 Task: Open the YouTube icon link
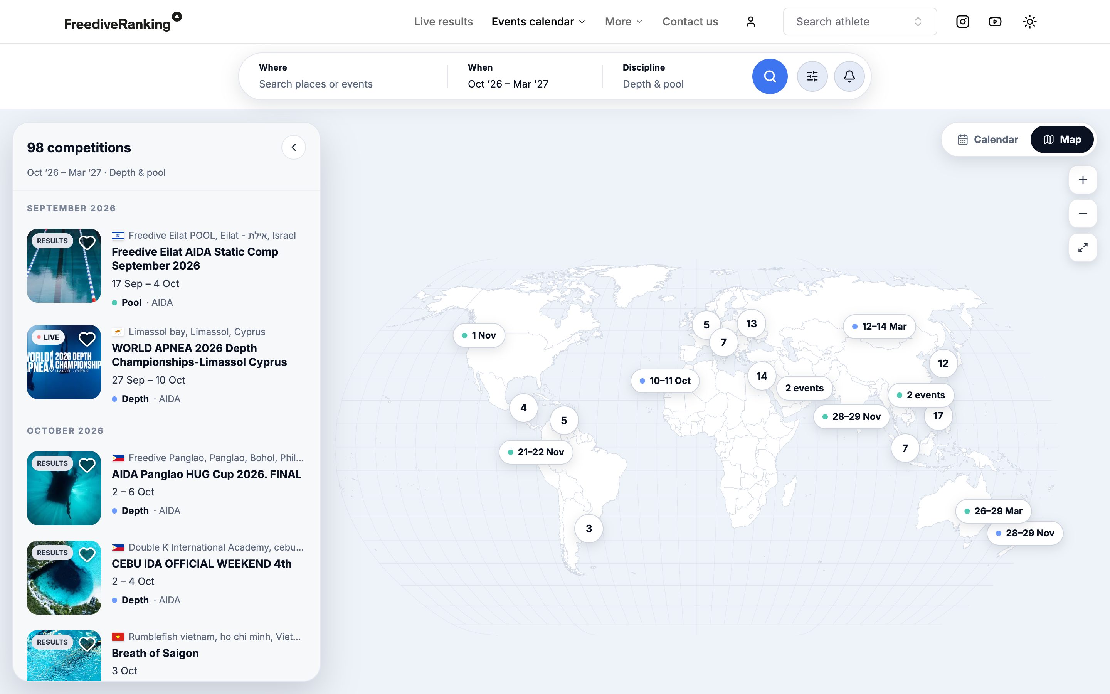(x=995, y=22)
